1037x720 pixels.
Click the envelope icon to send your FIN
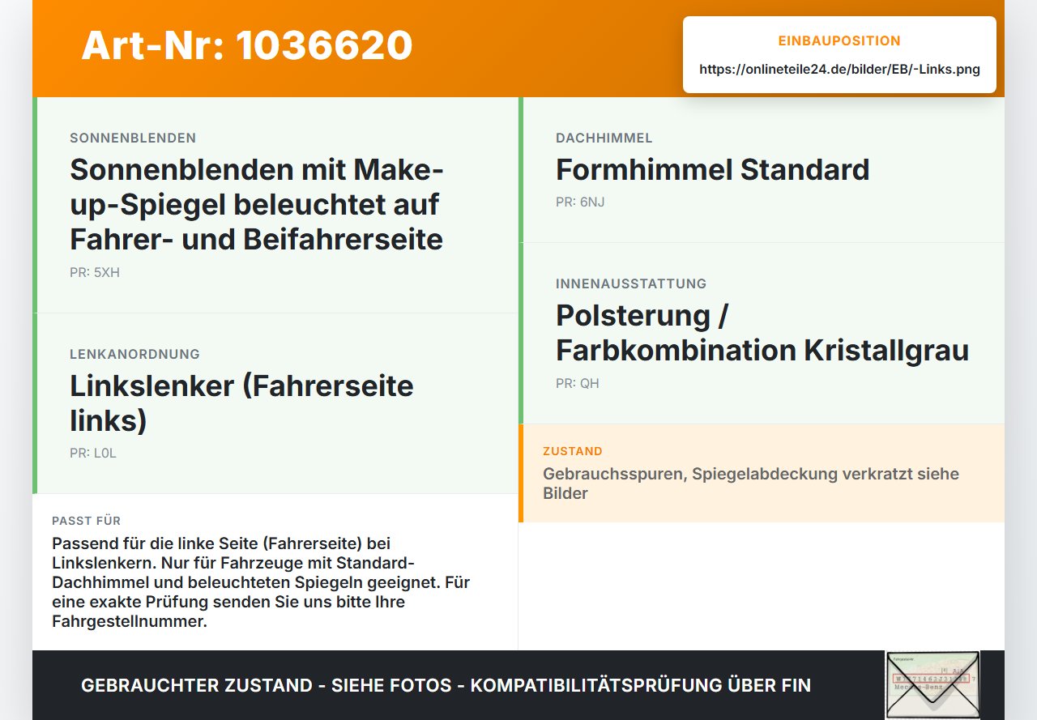point(932,685)
